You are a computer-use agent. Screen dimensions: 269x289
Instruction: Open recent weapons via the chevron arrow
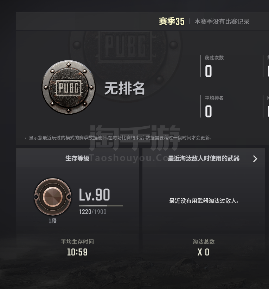255,159
